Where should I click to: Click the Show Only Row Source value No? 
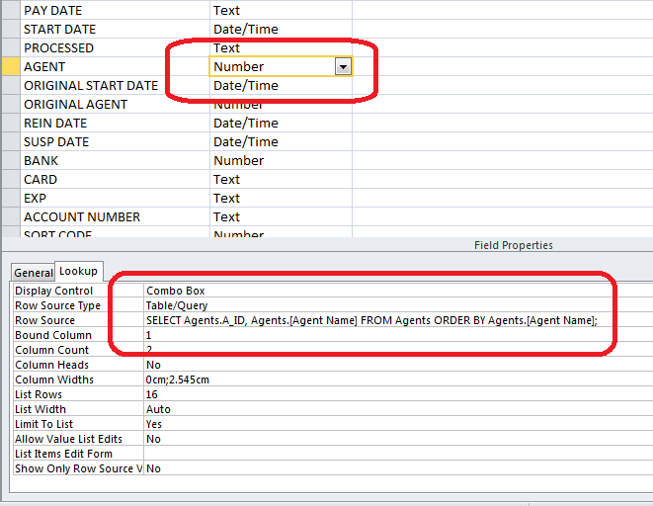[x=153, y=468]
